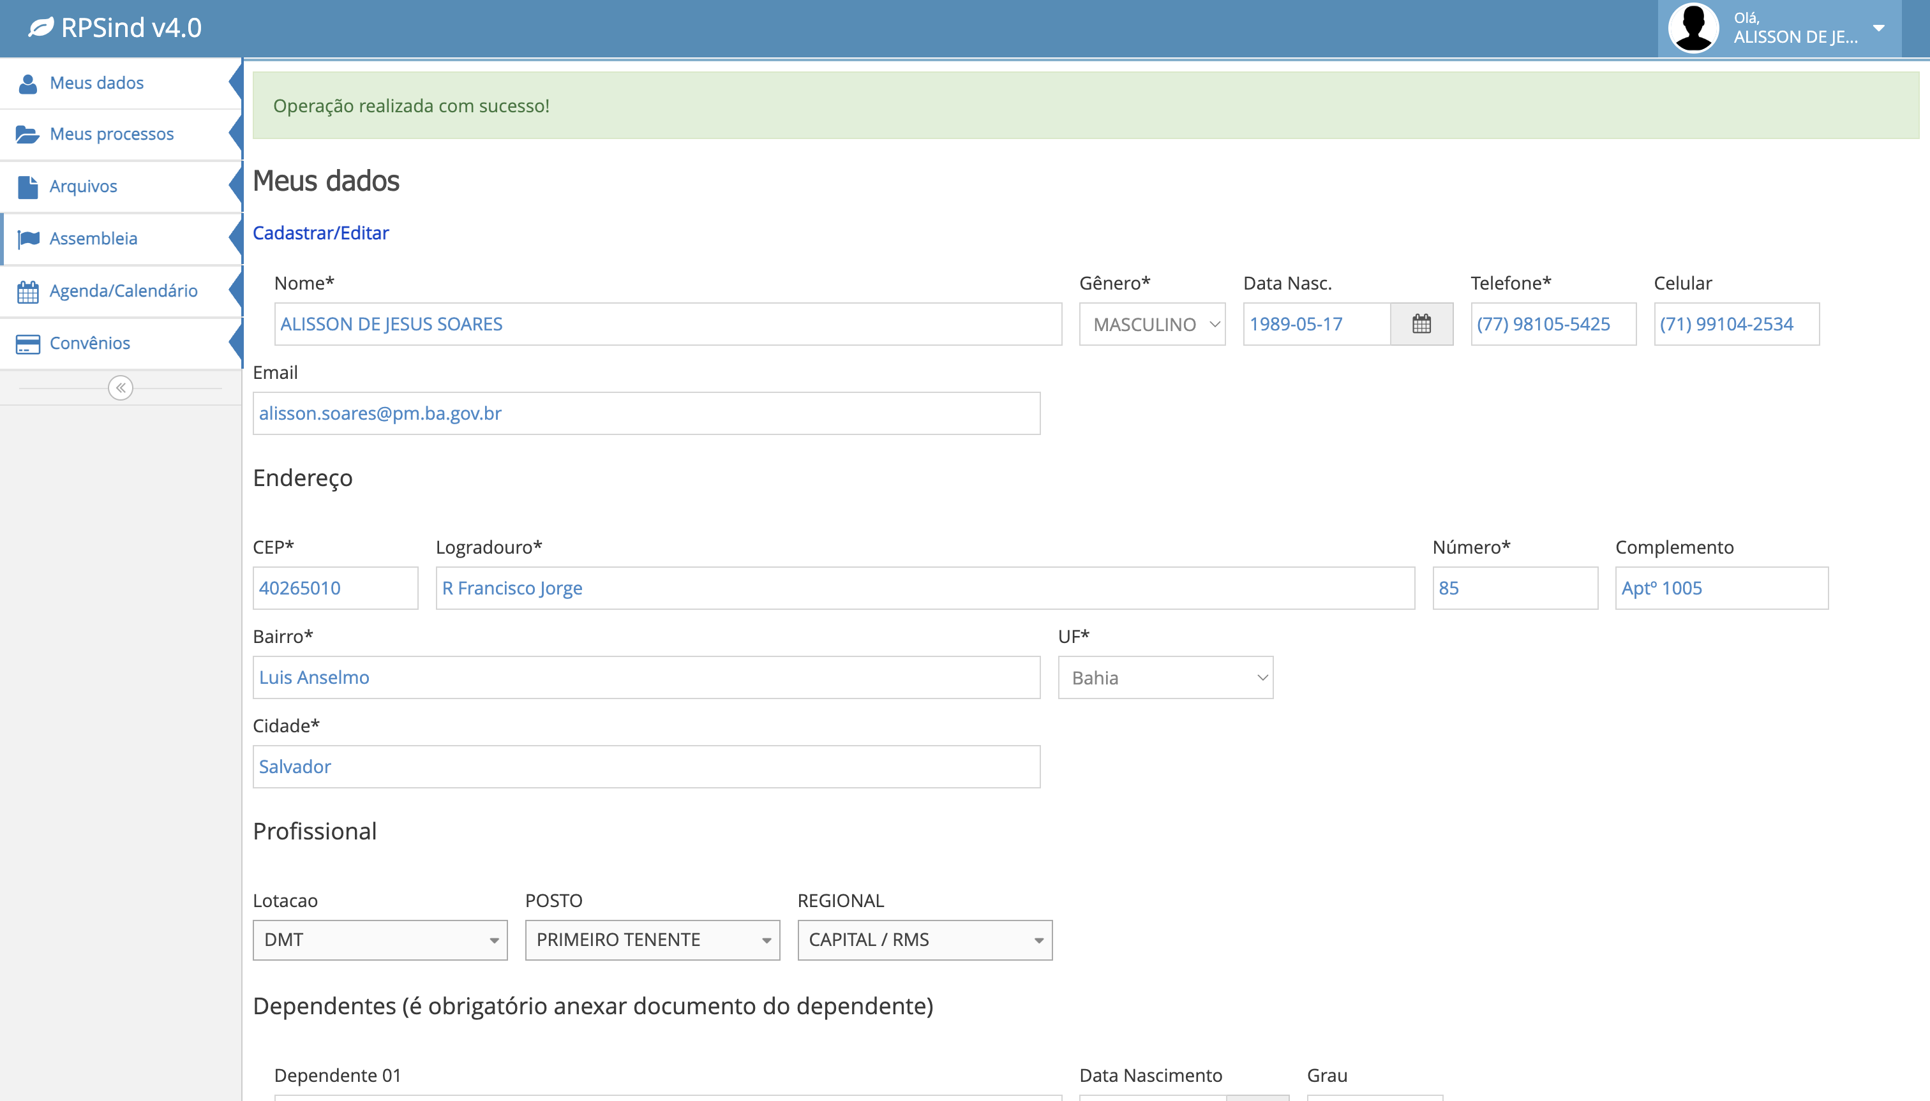Viewport: 1930px width, 1101px height.
Task: Click the Email input field
Action: [x=646, y=413]
